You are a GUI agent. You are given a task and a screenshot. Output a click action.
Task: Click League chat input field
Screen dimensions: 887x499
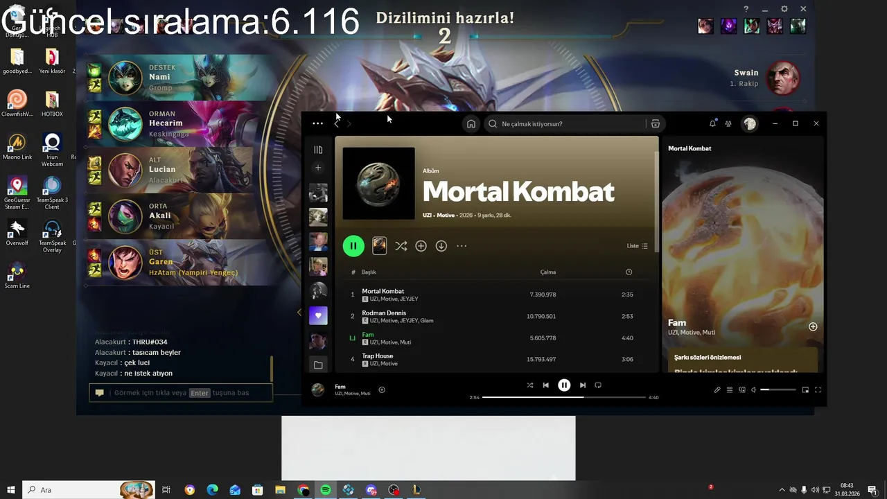pos(181,393)
